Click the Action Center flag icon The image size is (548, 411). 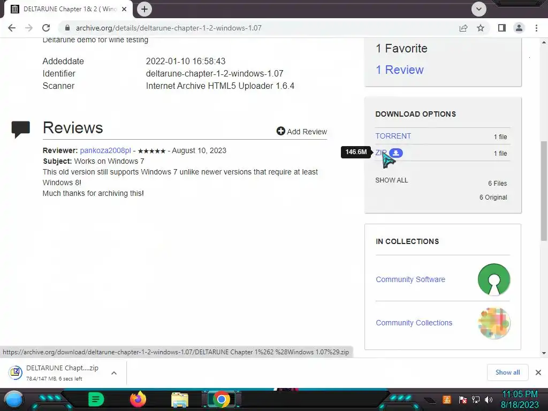[463, 400]
